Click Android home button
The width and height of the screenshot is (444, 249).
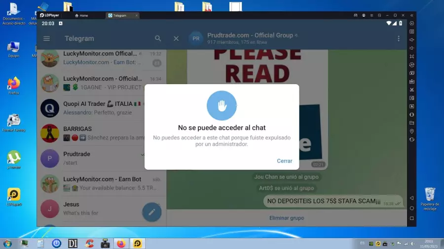point(412,208)
